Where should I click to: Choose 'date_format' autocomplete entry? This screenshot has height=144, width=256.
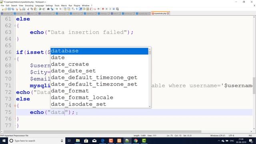point(100,91)
